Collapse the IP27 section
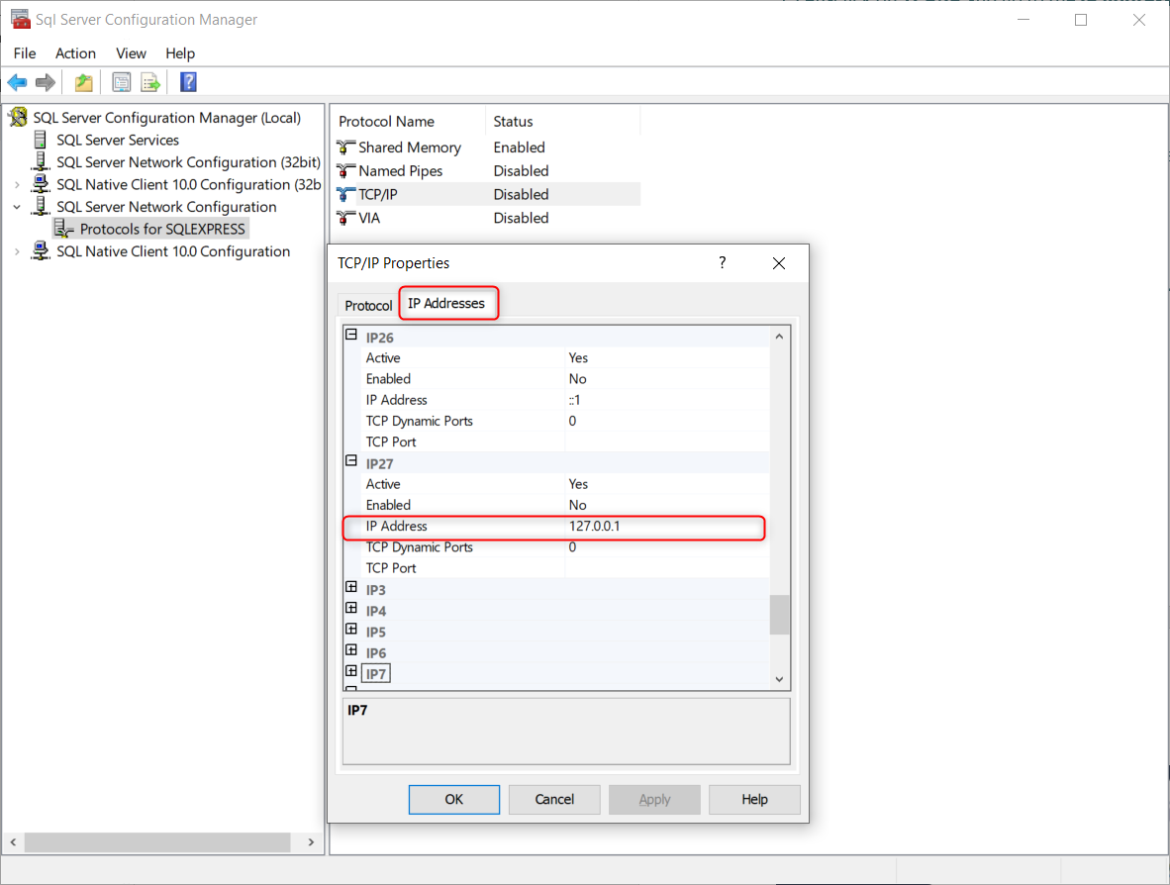This screenshot has width=1170, height=885. click(x=351, y=461)
